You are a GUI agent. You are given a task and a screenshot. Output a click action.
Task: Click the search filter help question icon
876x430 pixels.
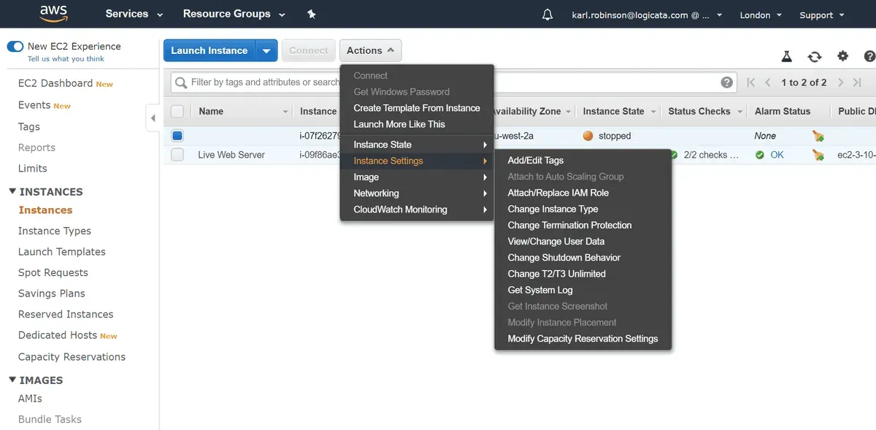pyautogui.click(x=726, y=82)
